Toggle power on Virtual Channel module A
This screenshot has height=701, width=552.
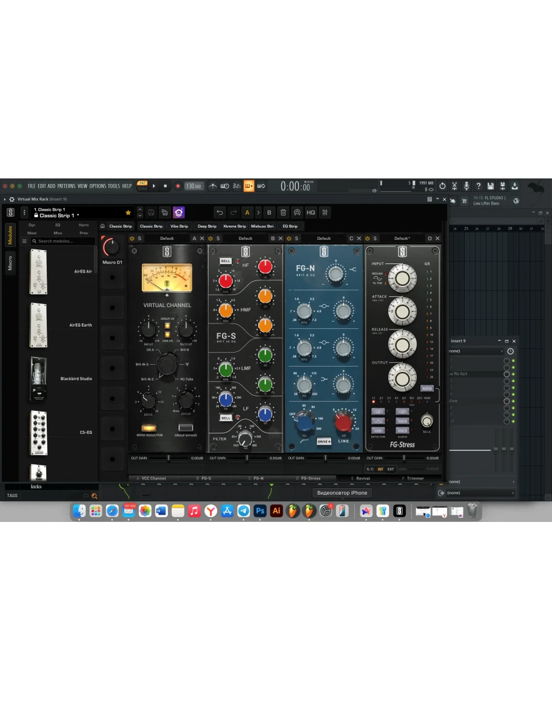(x=132, y=239)
